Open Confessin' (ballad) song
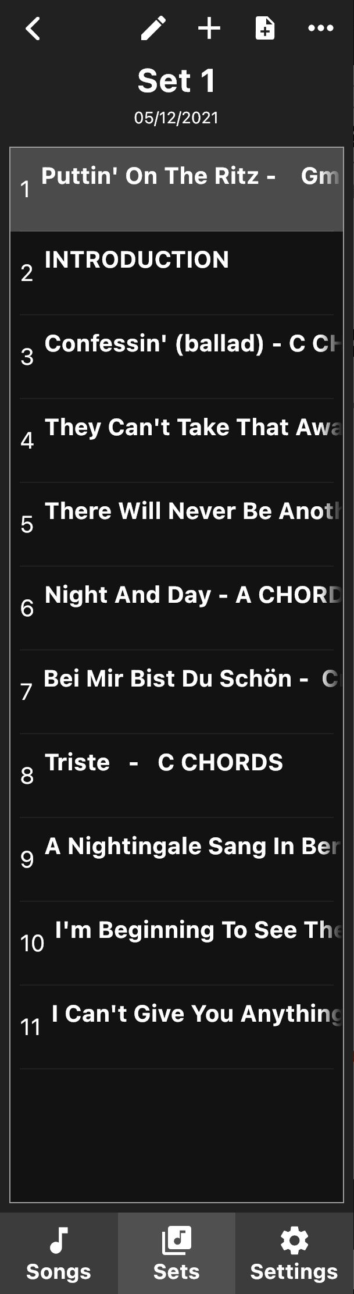Image resolution: width=354 pixels, height=1294 pixels. 177,357
